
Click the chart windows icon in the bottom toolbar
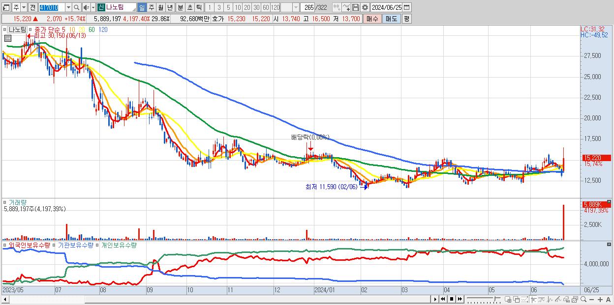point(575,299)
